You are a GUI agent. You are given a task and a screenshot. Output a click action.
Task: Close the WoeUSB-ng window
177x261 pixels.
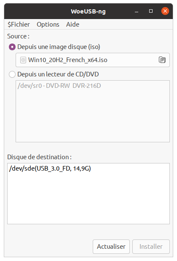point(165,11)
